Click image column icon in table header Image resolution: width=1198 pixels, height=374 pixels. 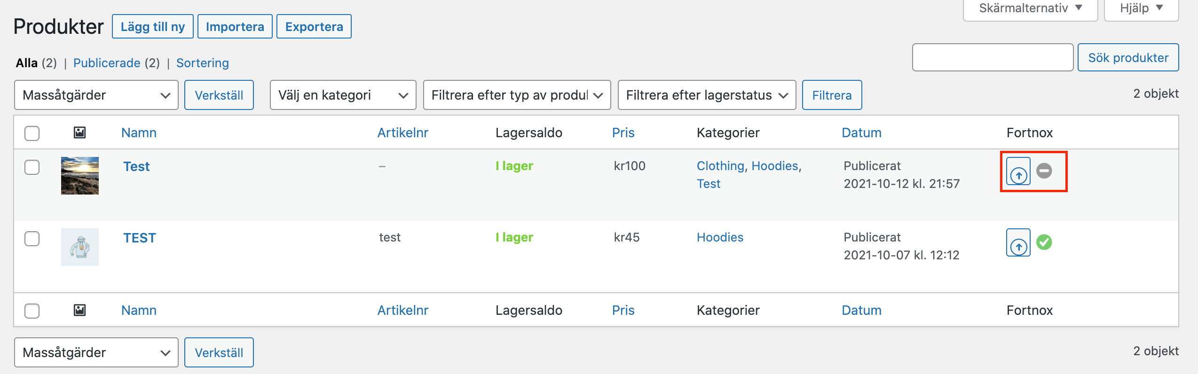pos(79,132)
